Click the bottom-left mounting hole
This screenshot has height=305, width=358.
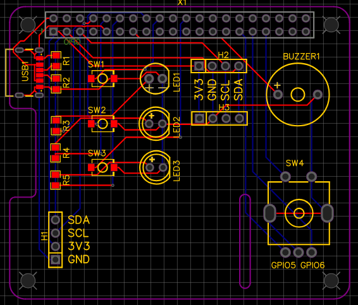28,280
